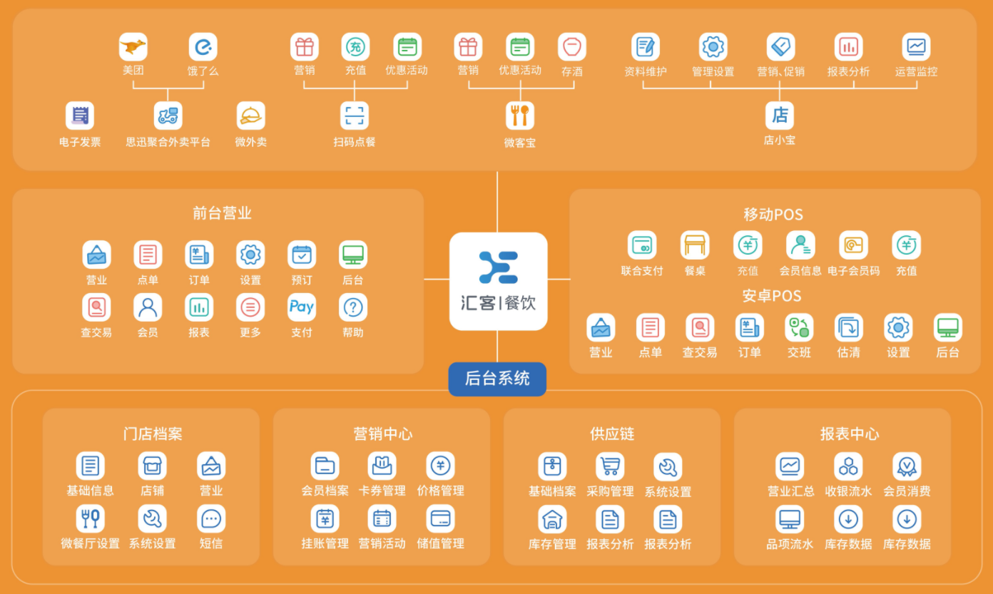Open the 联合支付 payment icon
Screen dimensions: 993x594
tap(641, 245)
